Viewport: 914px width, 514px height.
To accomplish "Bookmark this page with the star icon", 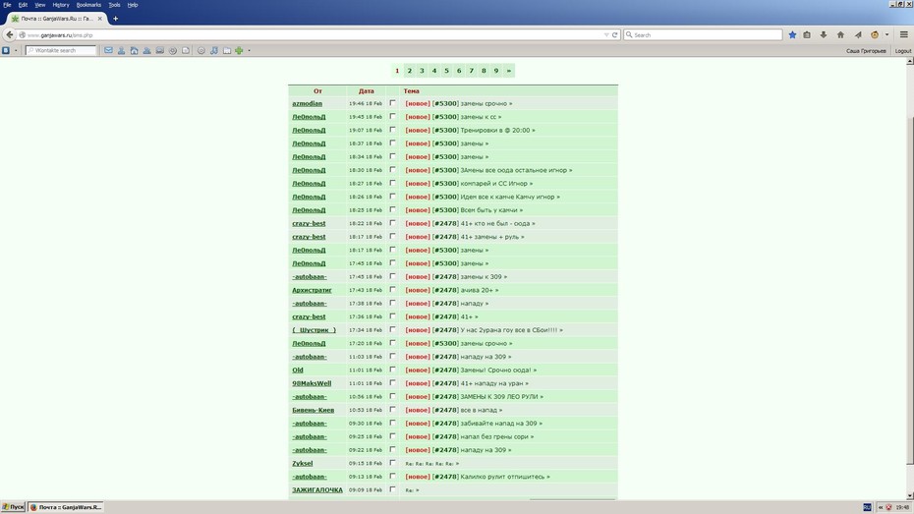I will click(792, 35).
